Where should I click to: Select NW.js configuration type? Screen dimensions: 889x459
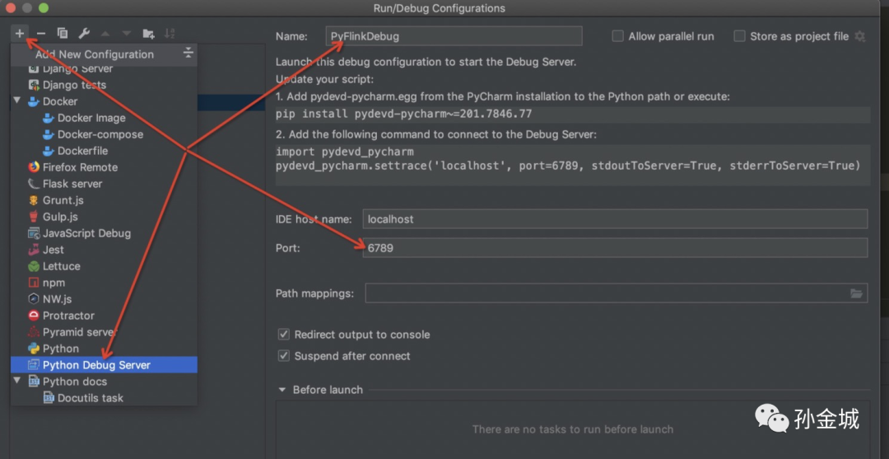tap(104, 299)
